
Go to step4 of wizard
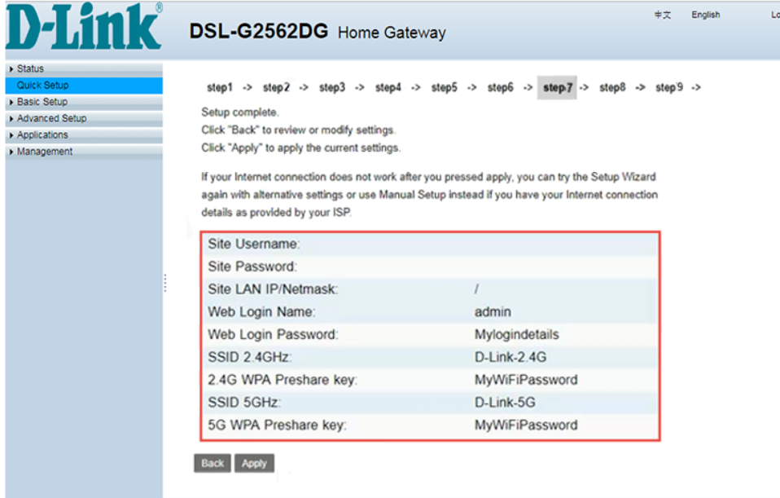[x=388, y=88]
